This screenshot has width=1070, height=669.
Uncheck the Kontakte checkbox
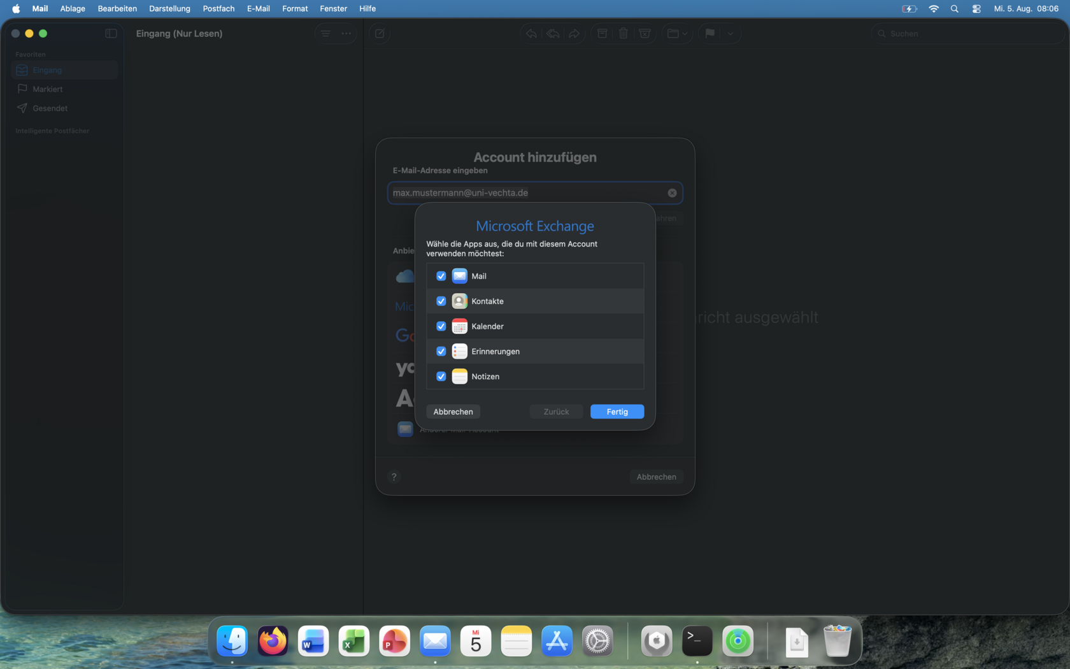coord(441,301)
